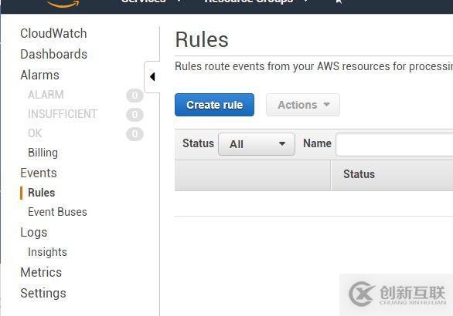Open the Services dropdown menu
The width and height of the screenshot is (453, 316).
tap(151, 2)
